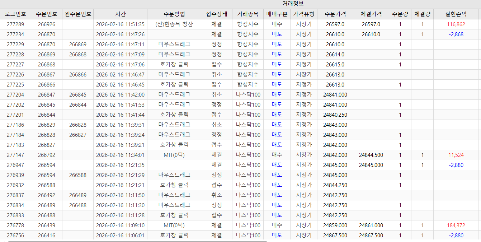Viewport: 481px width, 242px height.
Task: Click order price 26614.0
Action: coord(335,55)
